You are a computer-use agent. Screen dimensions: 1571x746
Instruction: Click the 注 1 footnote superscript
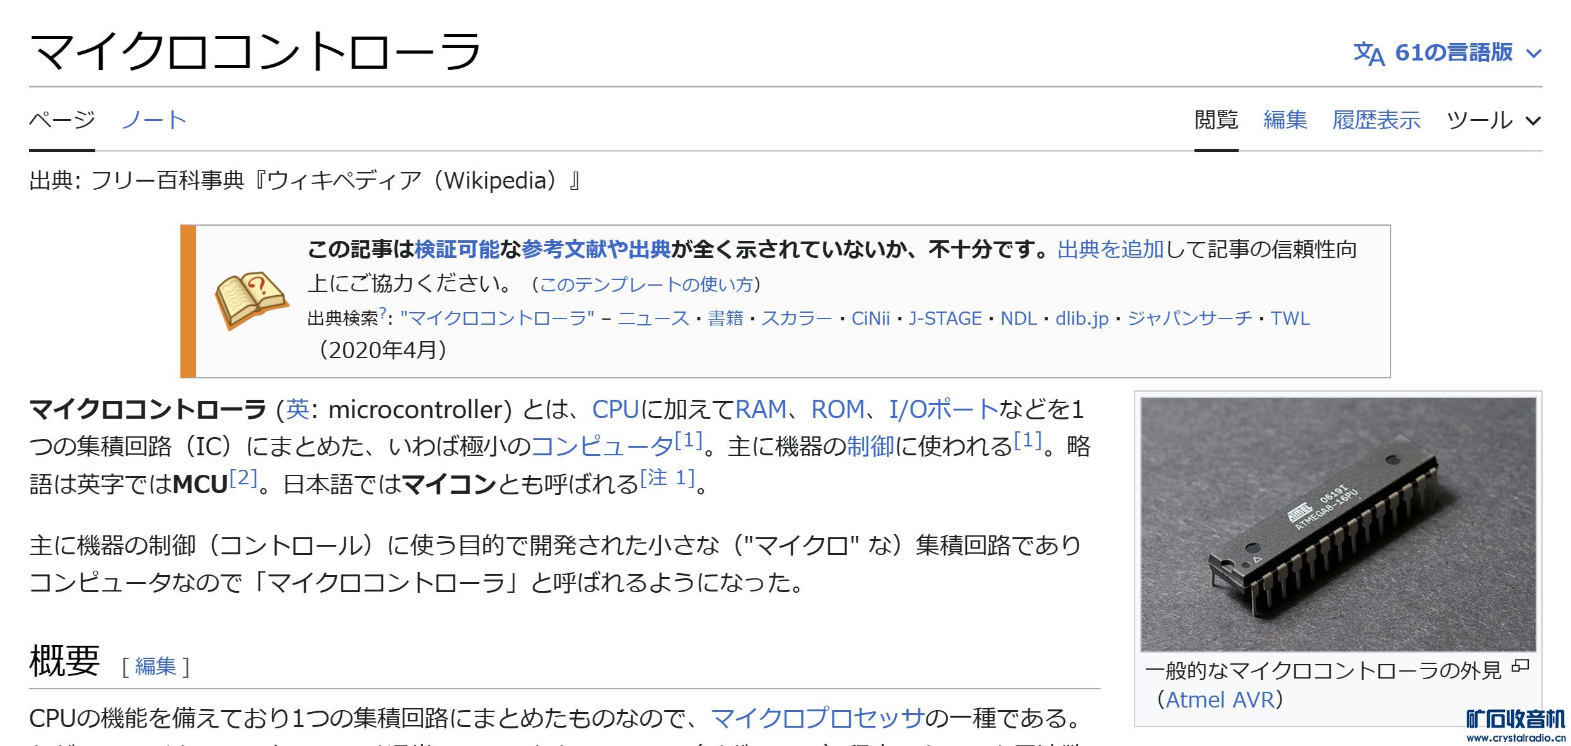pos(667,478)
